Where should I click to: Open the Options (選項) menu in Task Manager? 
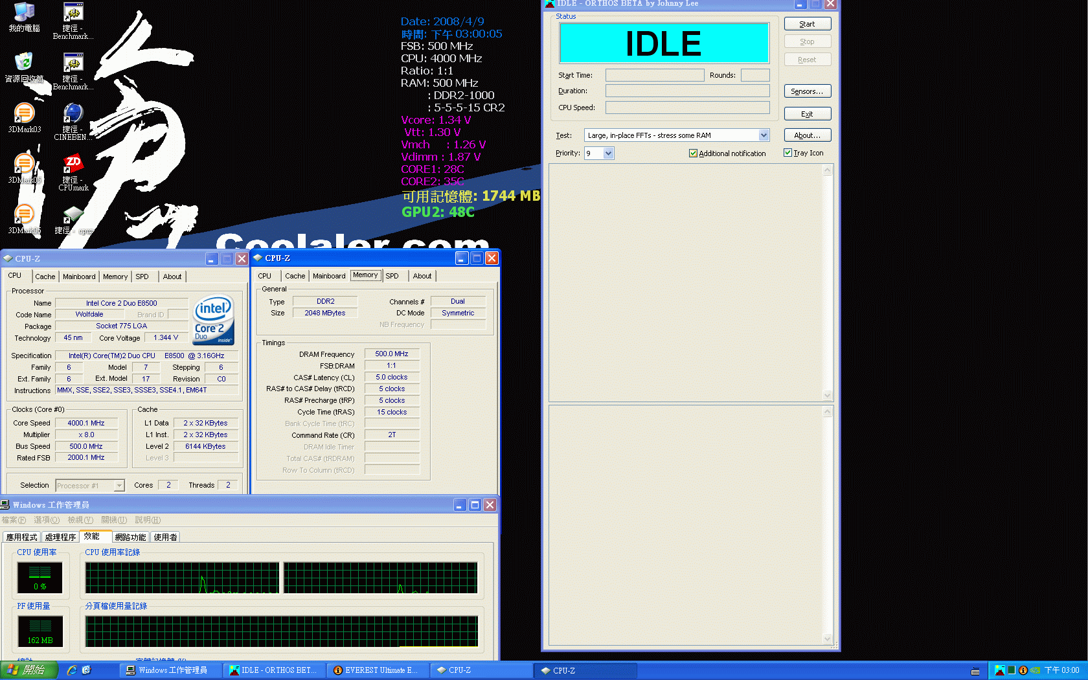[47, 520]
